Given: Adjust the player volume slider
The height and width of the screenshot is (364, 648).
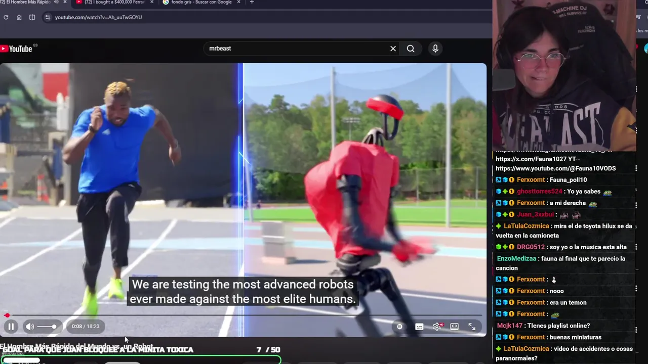Looking at the screenshot, I should click(x=47, y=327).
